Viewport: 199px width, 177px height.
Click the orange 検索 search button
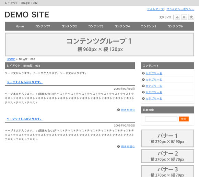(184, 119)
